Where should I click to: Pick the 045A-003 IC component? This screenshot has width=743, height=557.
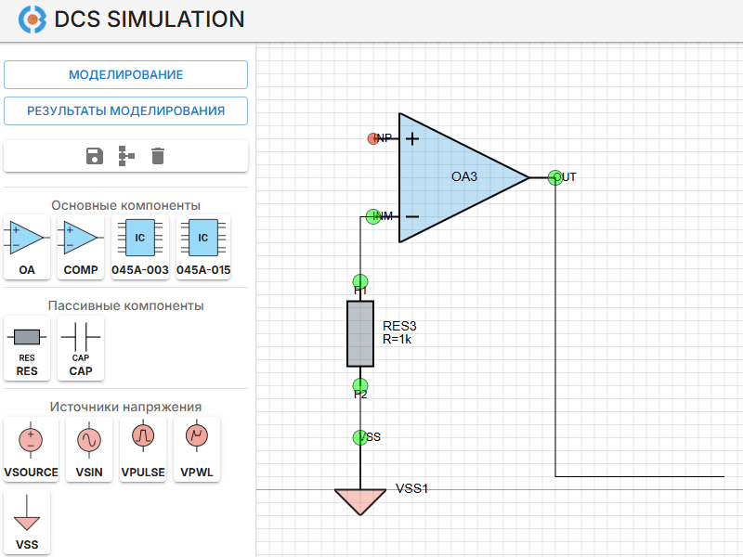[139, 247]
